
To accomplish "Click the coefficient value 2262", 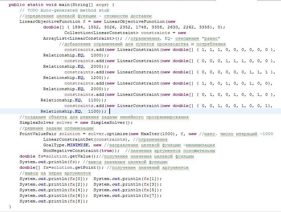I will pyautogui.click(x=188, y=27).
